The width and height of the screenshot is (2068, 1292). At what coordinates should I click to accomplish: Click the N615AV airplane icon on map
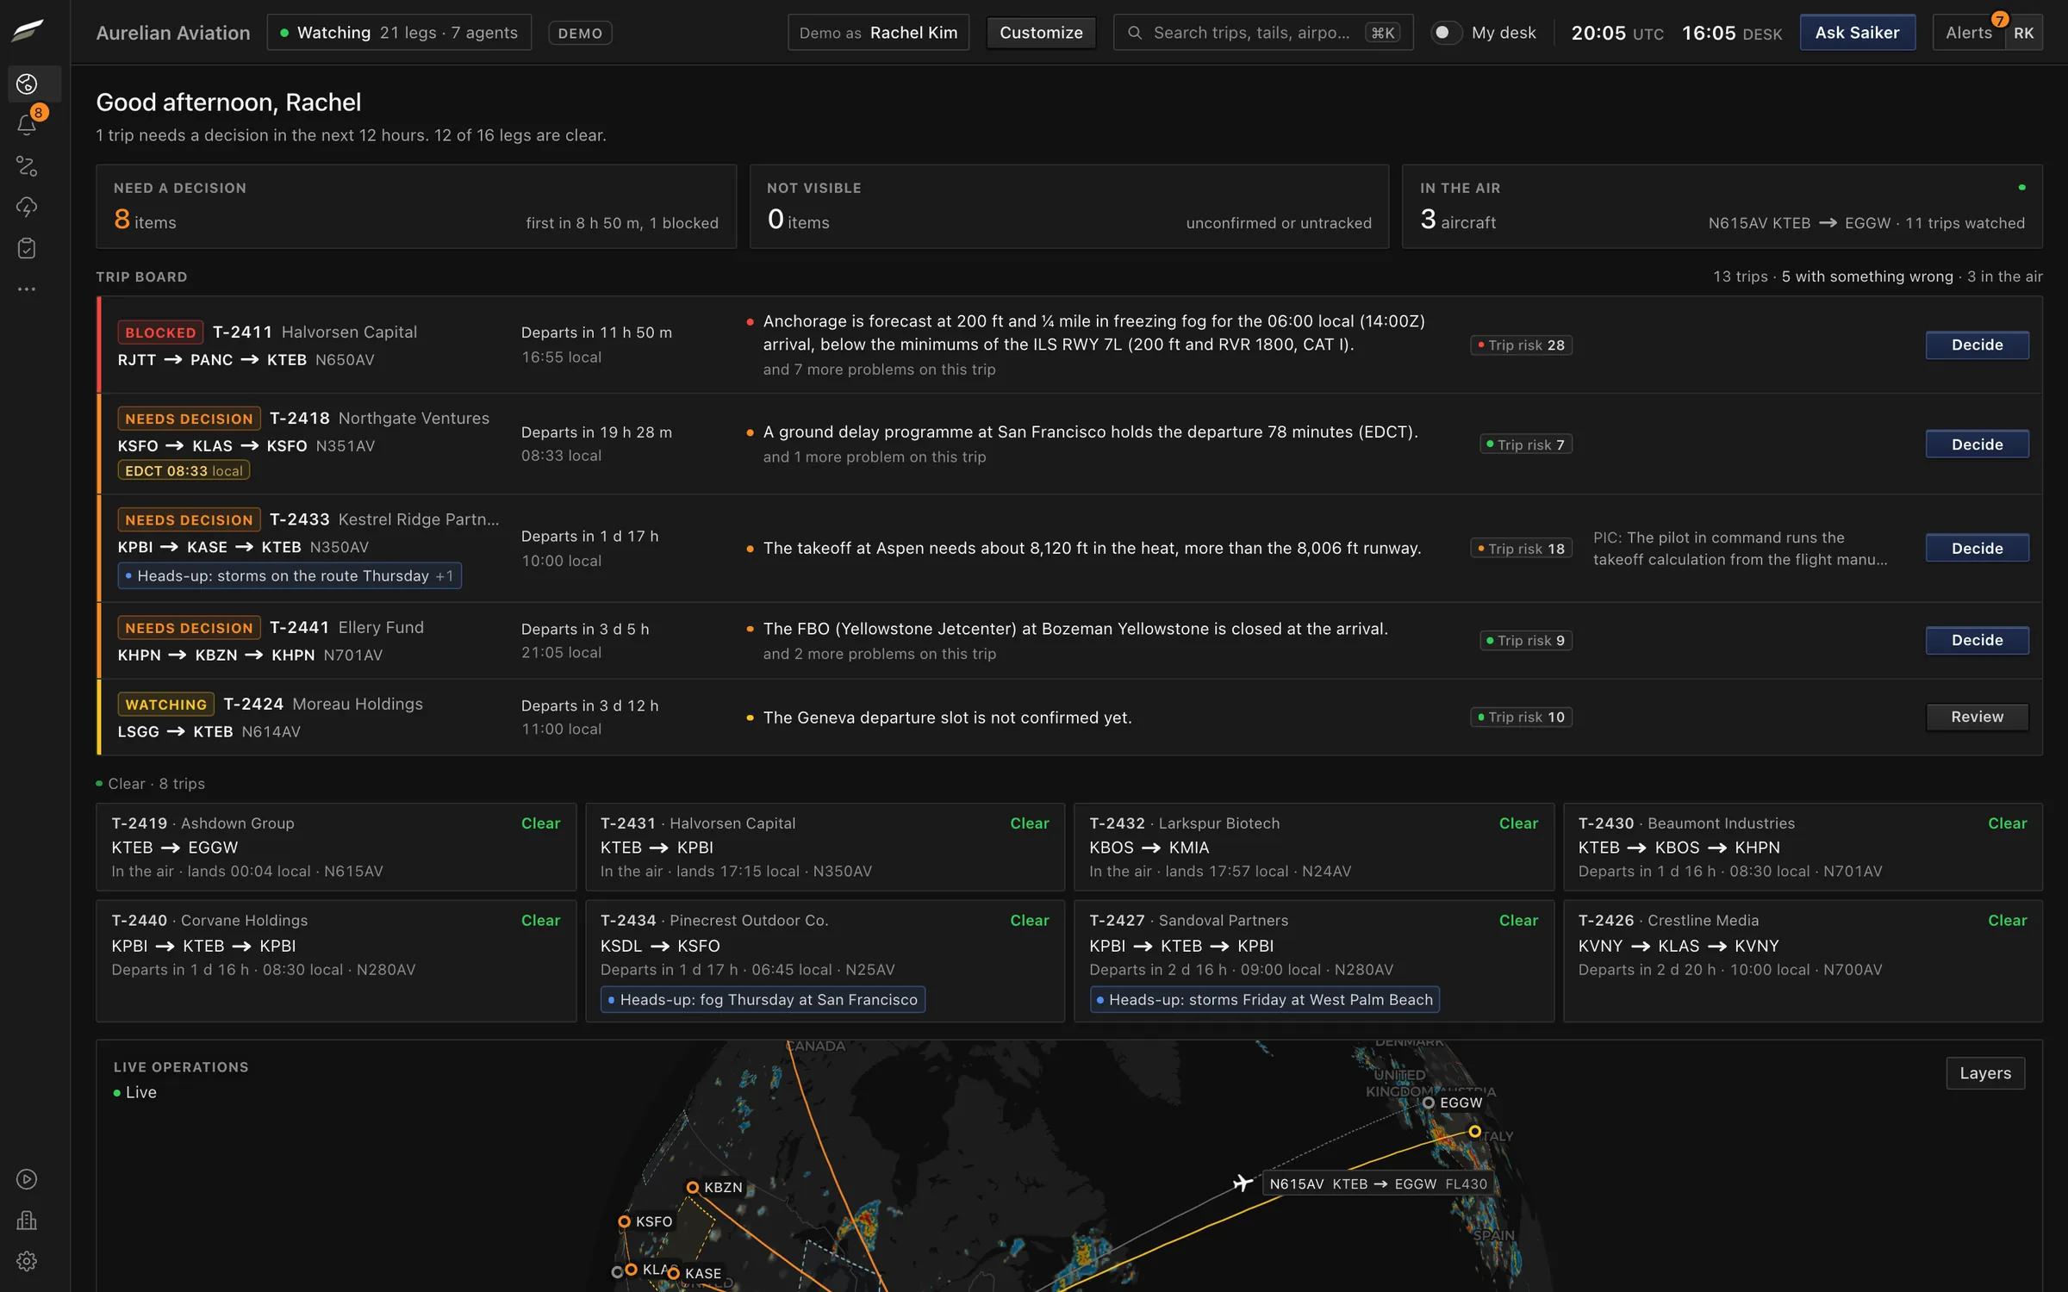click(1242, 1183)
